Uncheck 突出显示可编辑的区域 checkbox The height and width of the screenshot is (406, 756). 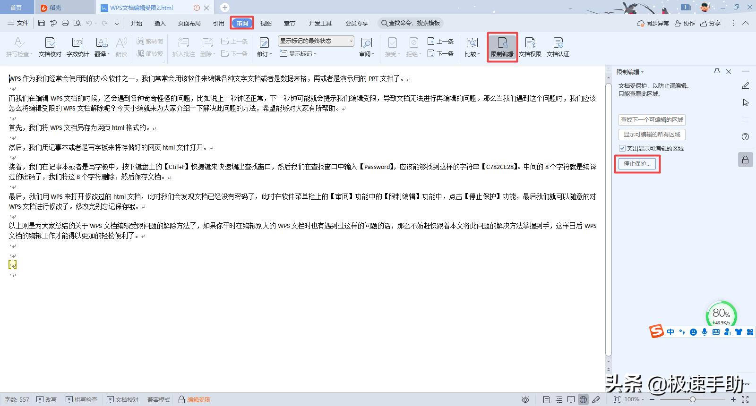[x=622, y=148]
